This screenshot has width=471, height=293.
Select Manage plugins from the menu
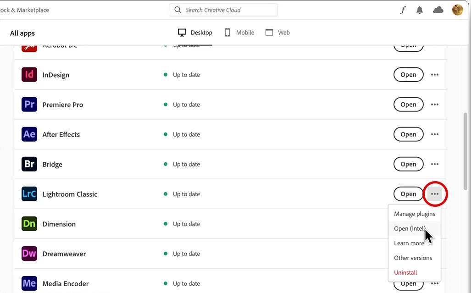pyautogui.click(x=415, y=214)
